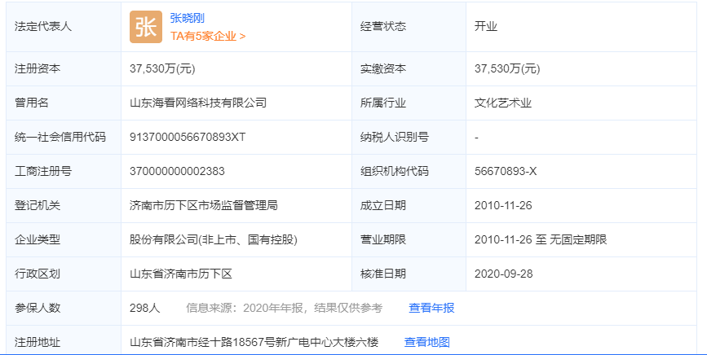707x355 pixels.
Task: Select authority 济南市历下区市场监督管理局
Action: [x=203, y=205]
